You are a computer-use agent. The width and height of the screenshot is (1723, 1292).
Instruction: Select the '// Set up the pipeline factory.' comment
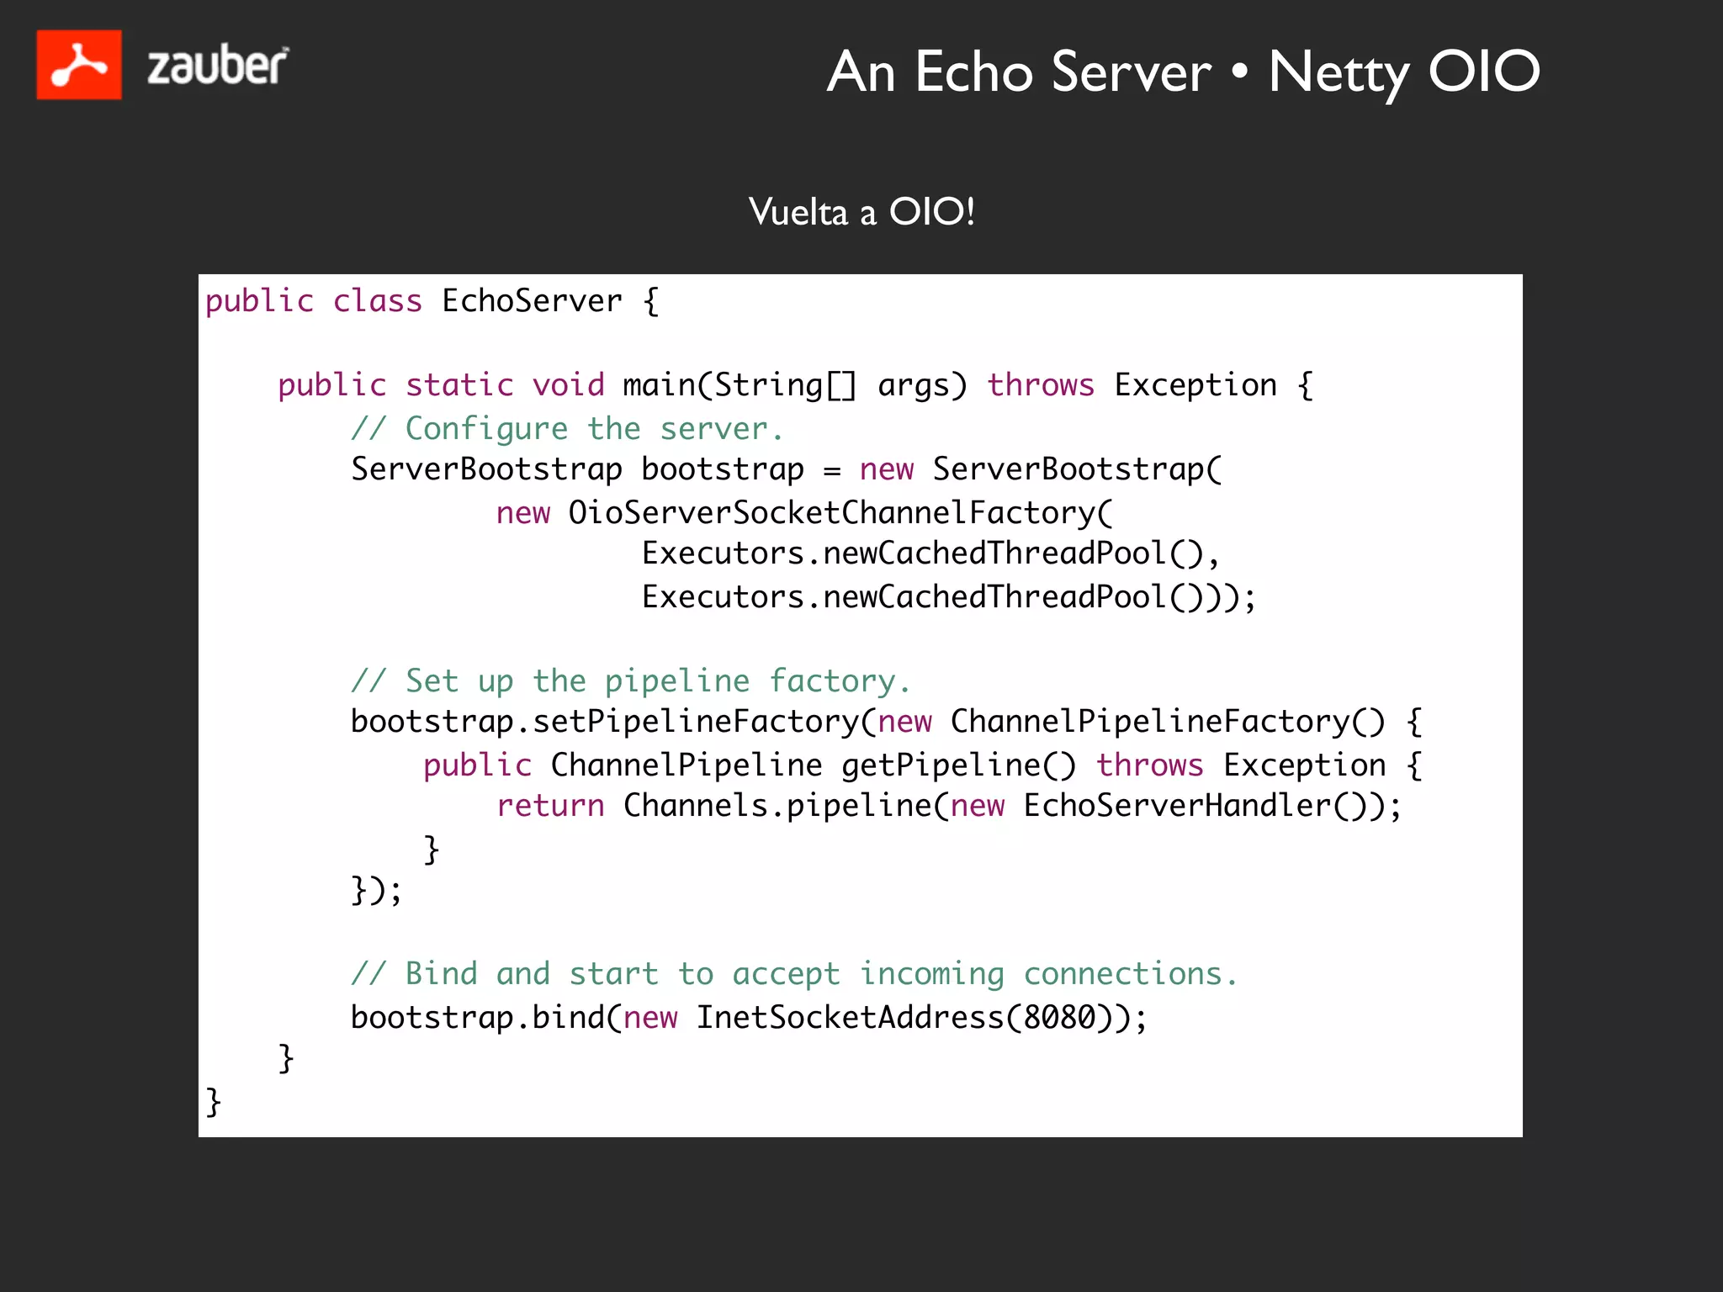[631, 681]
